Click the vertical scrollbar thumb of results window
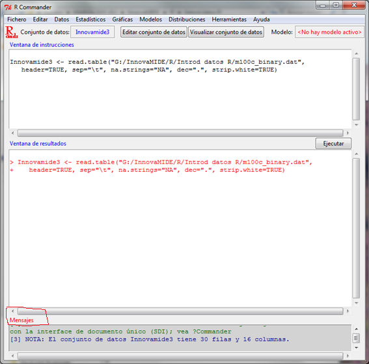Image resolution: width=369 pixels, height=364 pixels. [356, 229]
